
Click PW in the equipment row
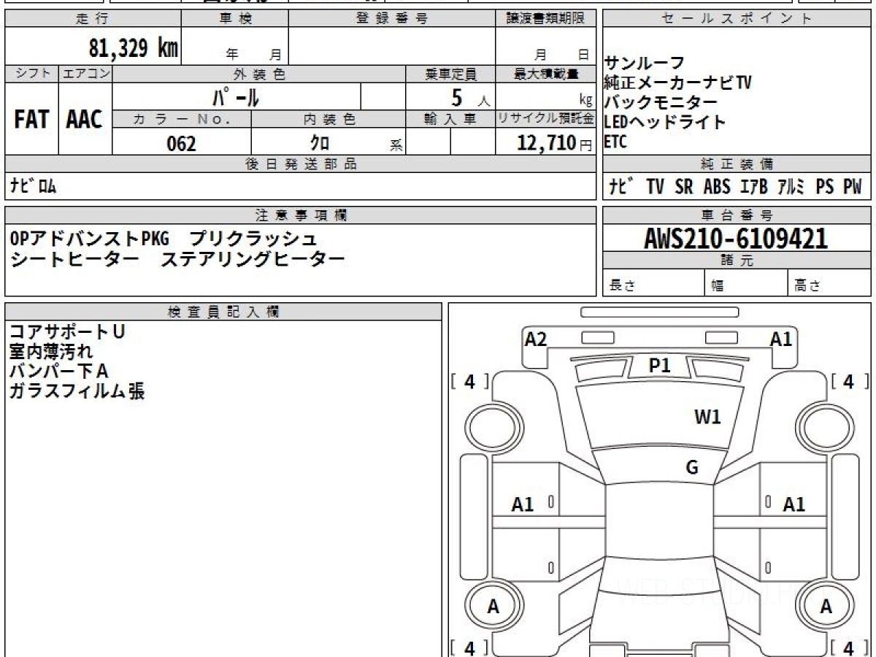coord(853,187)
